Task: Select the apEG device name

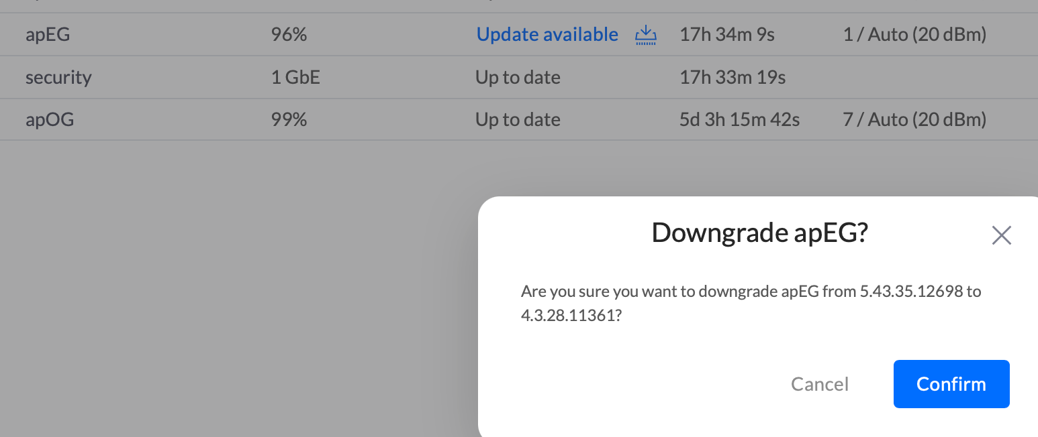Action: tap(48, 34)
